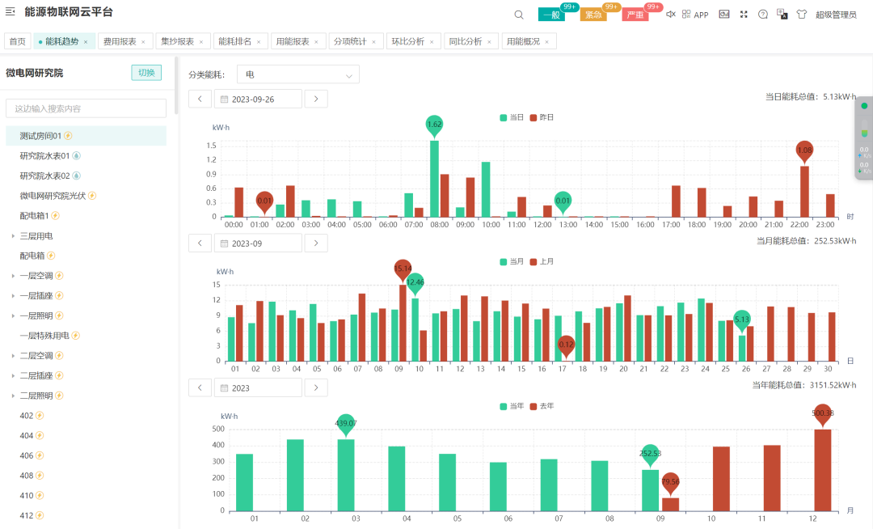The width and height of the screenshot is (873, 529).
Task: Open the 分类能耗 dropdown showing 电
Action: click(x=297, y=74)
